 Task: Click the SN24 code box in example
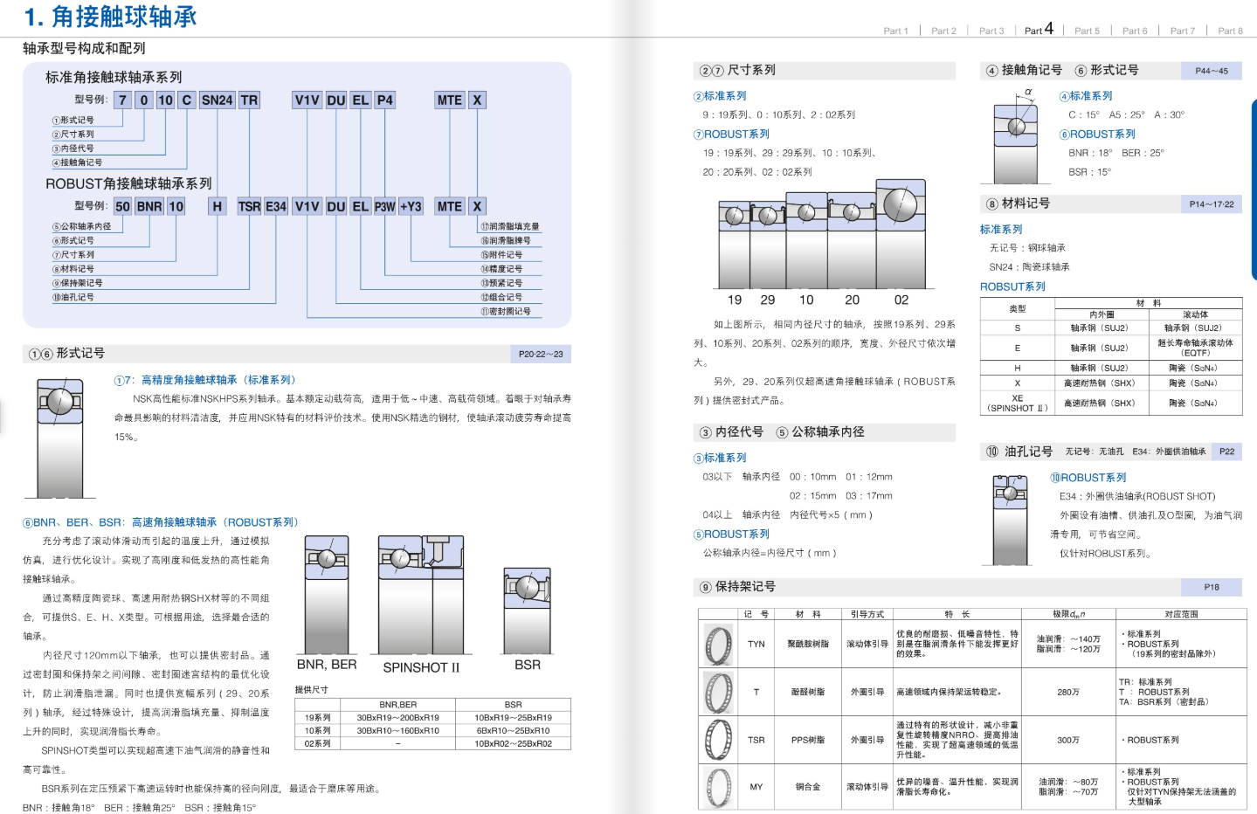click(x=217, y=100)
